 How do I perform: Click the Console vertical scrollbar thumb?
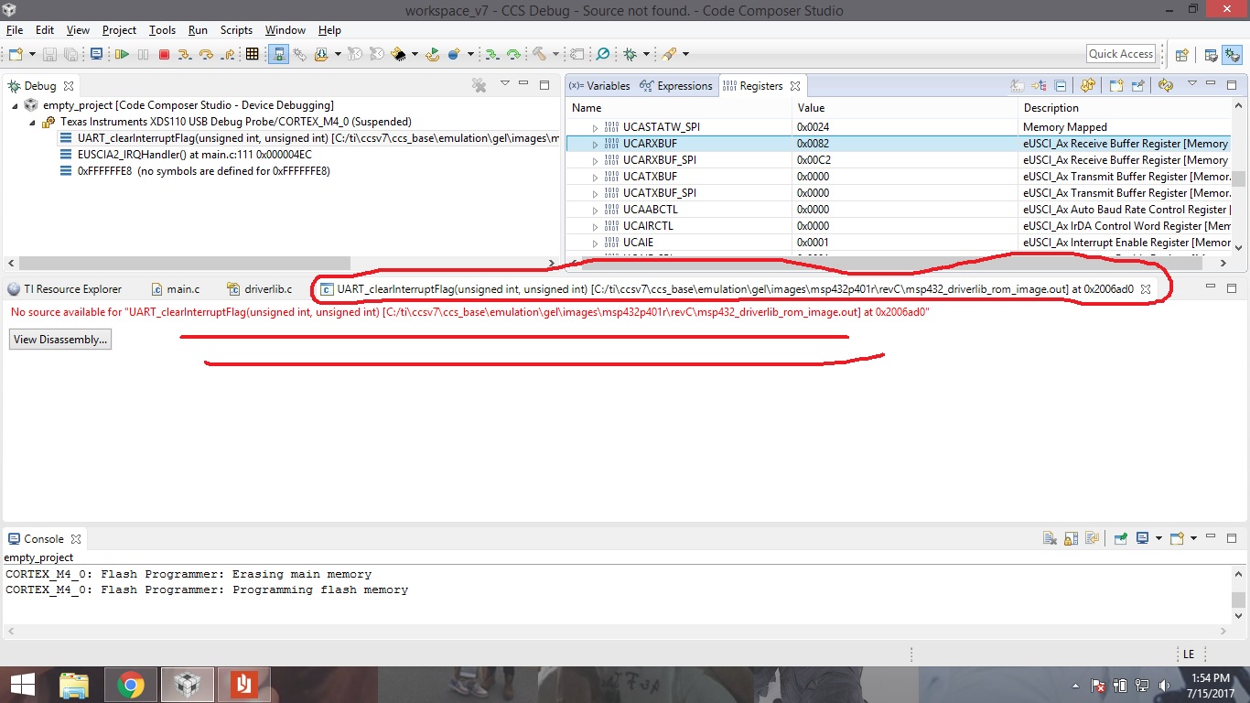pyautogui.click(x=1238, y=600)
